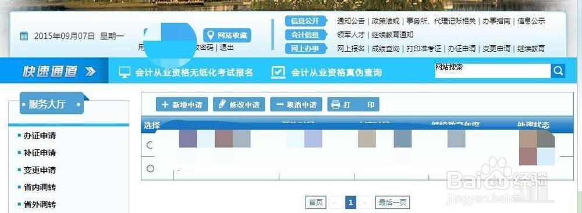The width and height of the screenshot is (582, 213).
Task: Open 会计从业资格真伪查询 quick link
Action: tap(336, 72)
